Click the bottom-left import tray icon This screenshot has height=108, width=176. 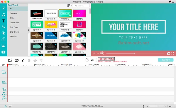click(5, 106)
